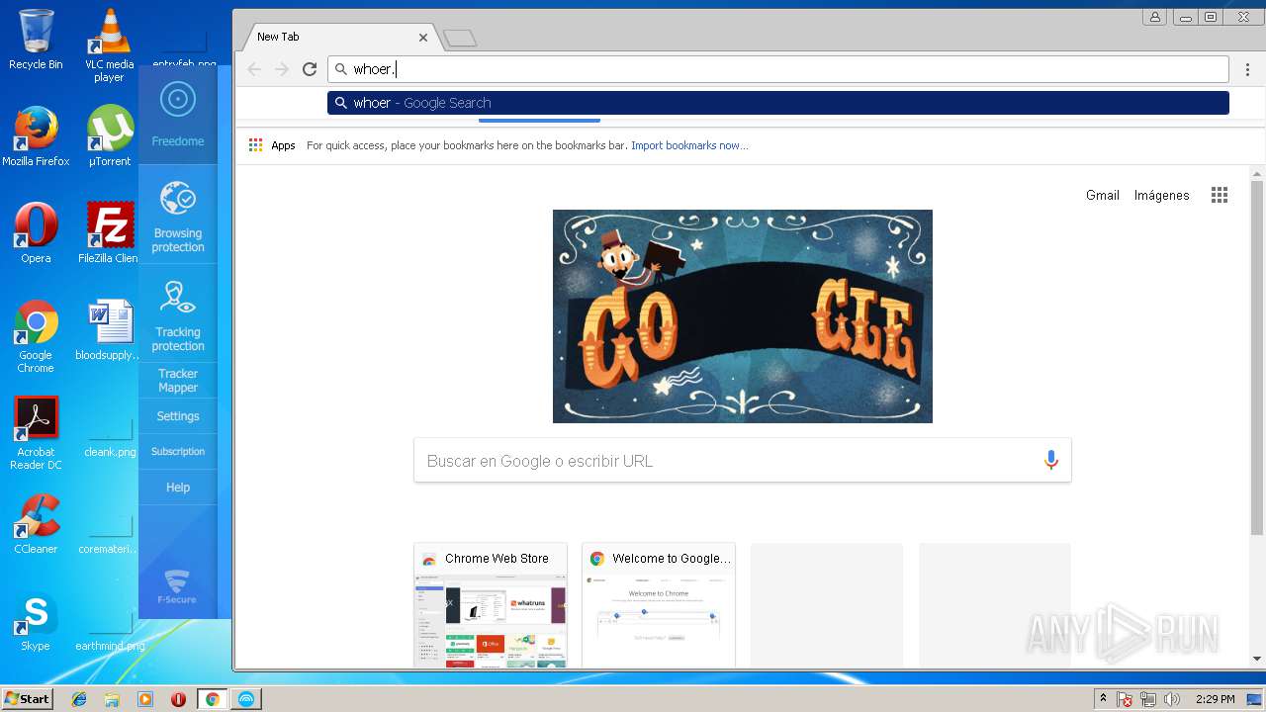Click the volume icon in system tray
This screenshot has height=712, width=1266.
click(x=1172, y=699)
